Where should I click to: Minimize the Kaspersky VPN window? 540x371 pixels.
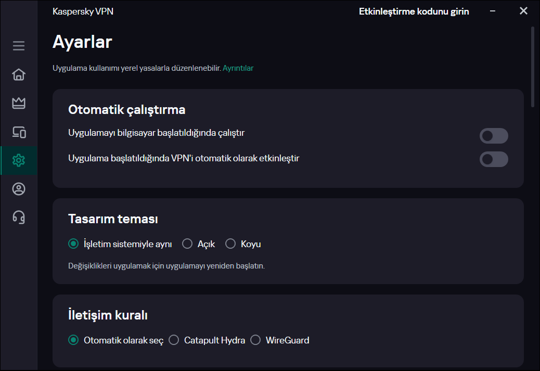pos(493,11)
